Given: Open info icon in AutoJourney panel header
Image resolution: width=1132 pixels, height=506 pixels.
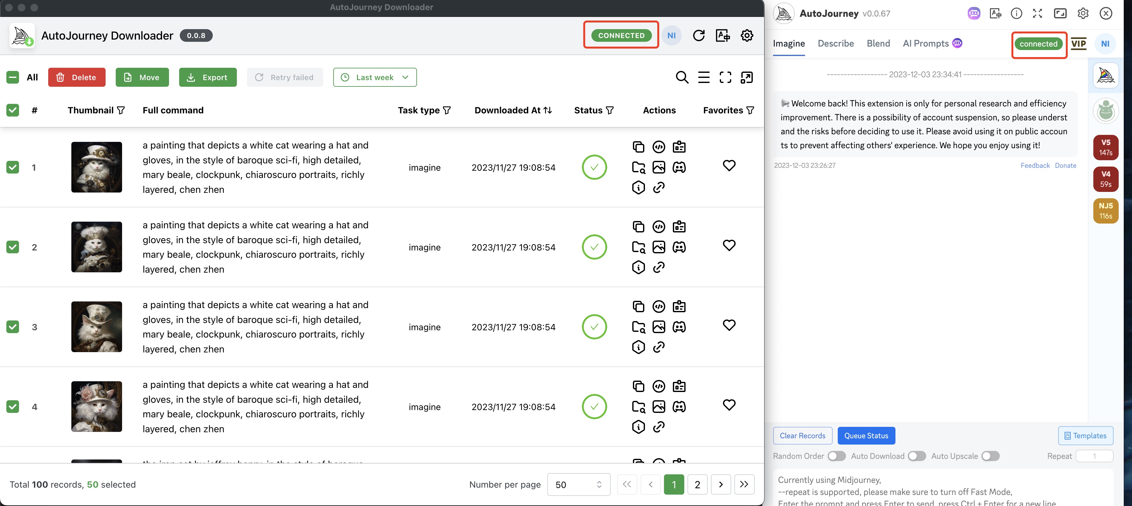Looking at the screenshot, I should tap(1016, 14).
